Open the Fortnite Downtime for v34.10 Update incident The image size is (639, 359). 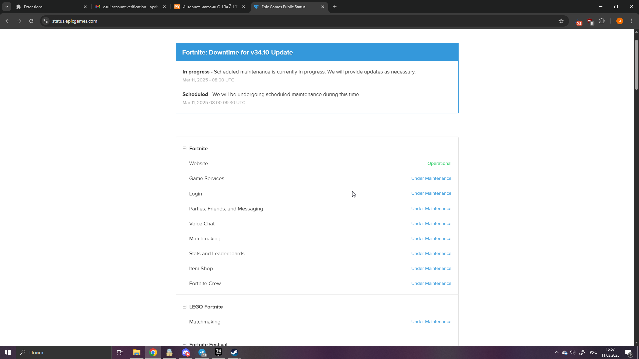[237, 53]
